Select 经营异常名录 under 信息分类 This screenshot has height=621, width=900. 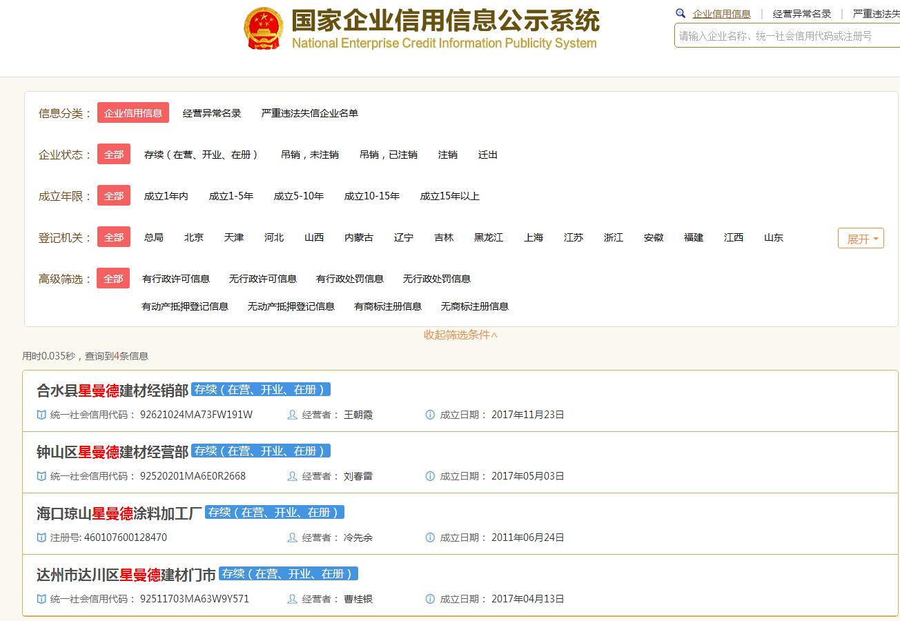pyautogui.click(x=212, y=113)
